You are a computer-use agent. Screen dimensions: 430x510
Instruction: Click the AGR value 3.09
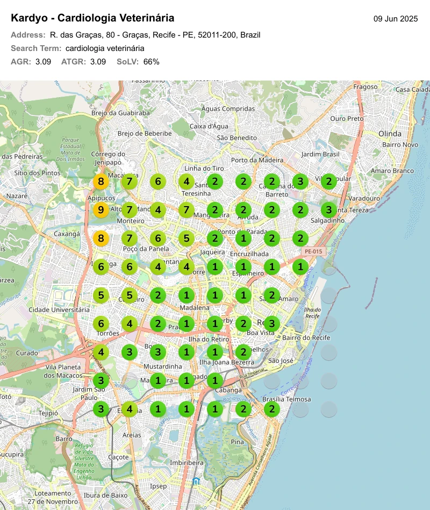point(44,62)
